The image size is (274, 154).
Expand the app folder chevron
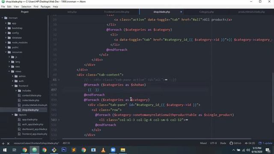(6, 23)
